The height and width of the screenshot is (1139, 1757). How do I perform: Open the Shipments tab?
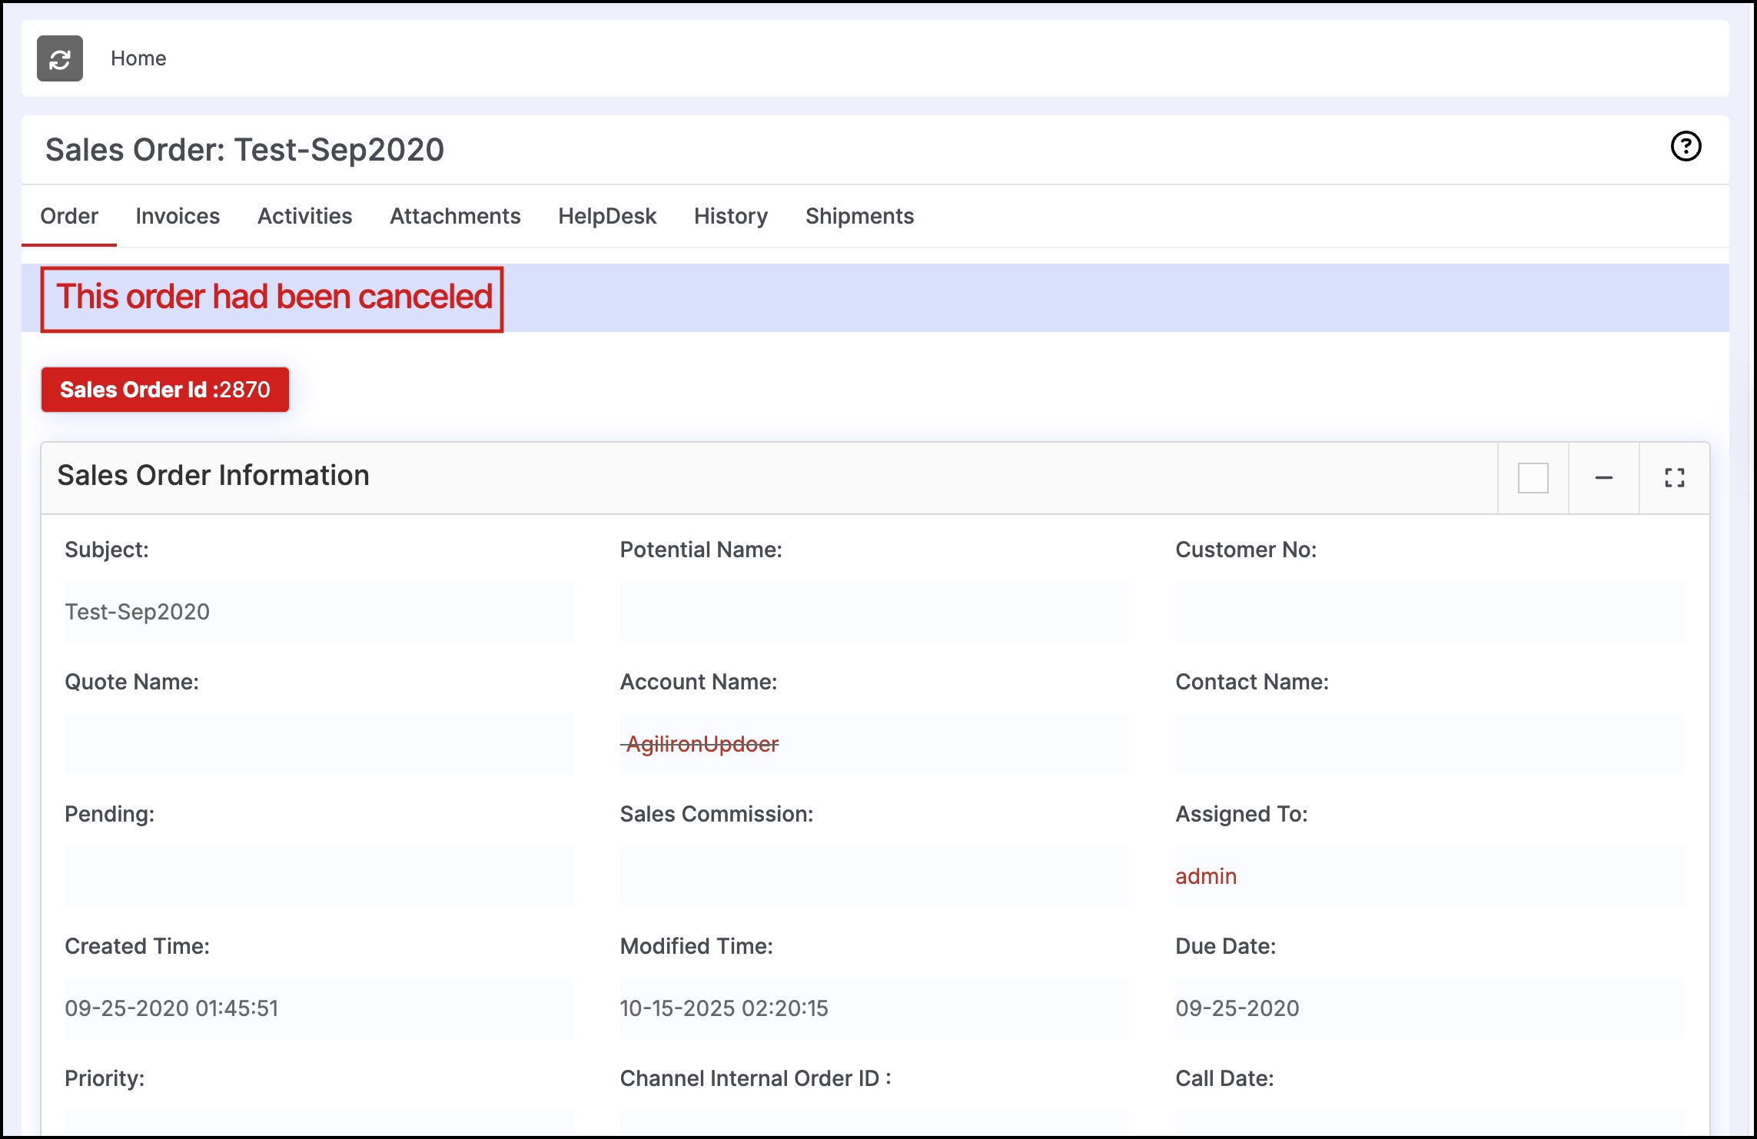[859, 216]
